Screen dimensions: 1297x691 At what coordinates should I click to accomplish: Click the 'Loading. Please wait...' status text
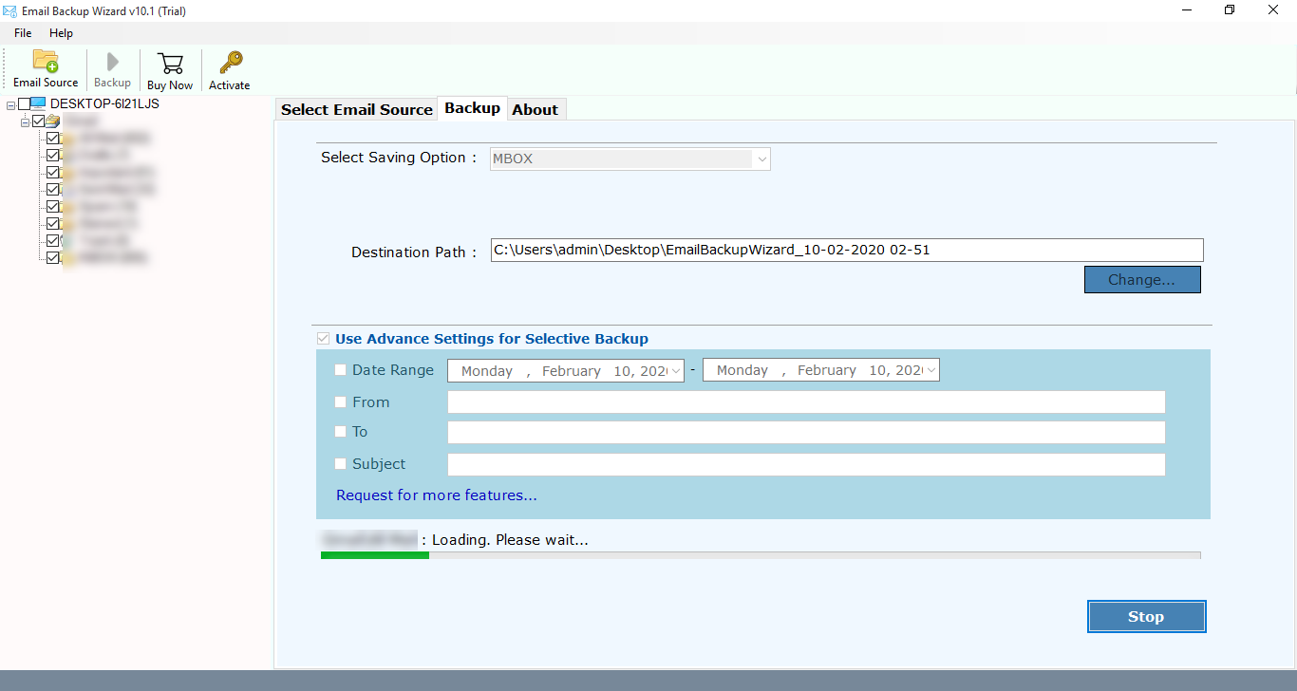tap(510, 540)
